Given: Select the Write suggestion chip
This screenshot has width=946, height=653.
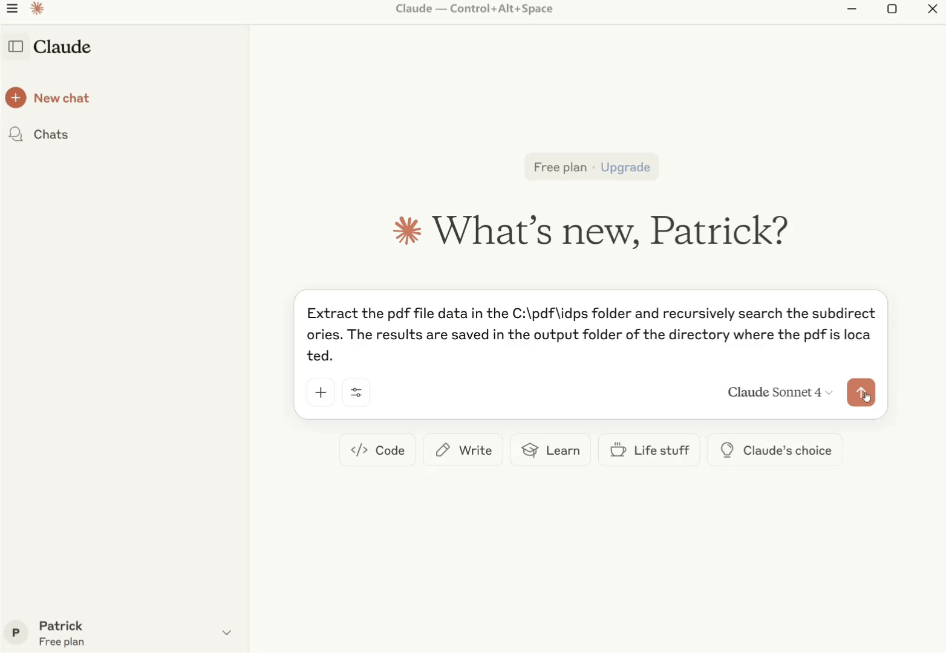Looking at the screenshot, I should point(463,450).
